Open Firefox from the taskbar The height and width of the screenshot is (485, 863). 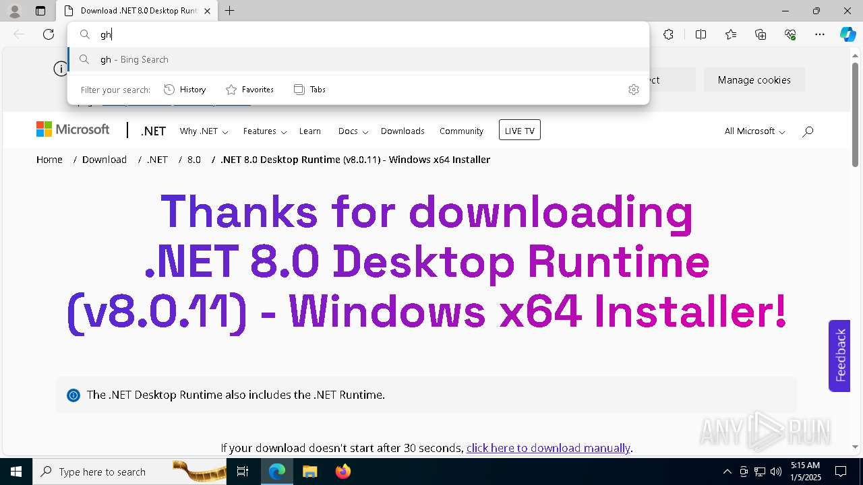point(343,472)
